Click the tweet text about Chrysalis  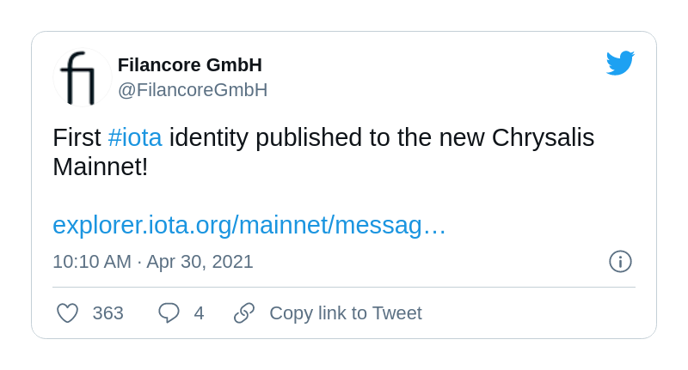[323, 152]
